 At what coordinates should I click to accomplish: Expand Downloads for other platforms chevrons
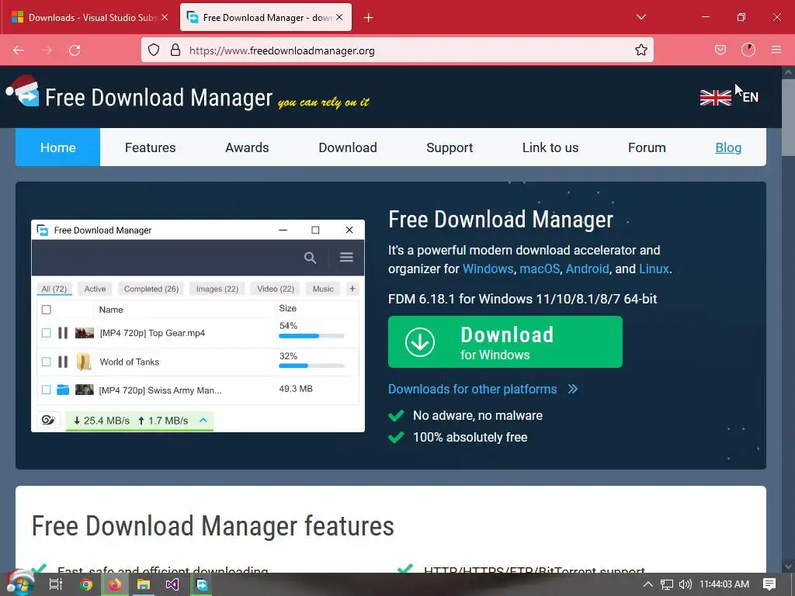(573, 390)
